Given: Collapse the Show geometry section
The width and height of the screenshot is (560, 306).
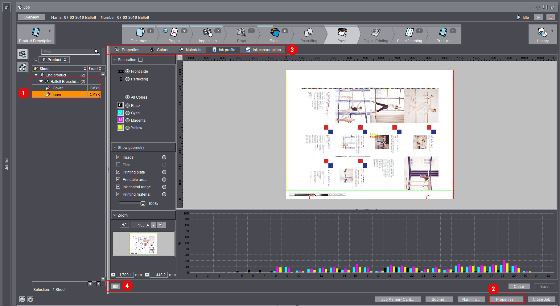Looking at the screenshot, I should pos(115,147).
